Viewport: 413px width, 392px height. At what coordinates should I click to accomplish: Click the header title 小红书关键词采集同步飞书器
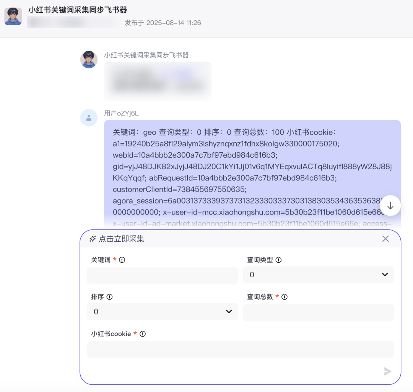(x=78, y=10)
